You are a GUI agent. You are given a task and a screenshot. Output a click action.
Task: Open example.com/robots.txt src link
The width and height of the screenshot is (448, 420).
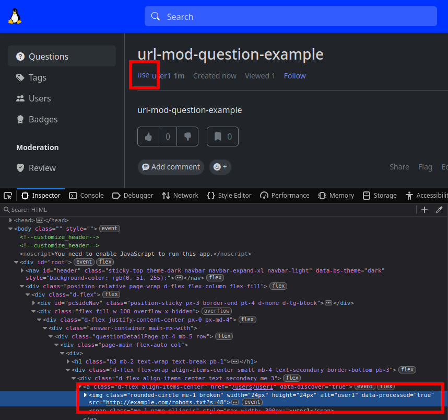click(164, 402)
